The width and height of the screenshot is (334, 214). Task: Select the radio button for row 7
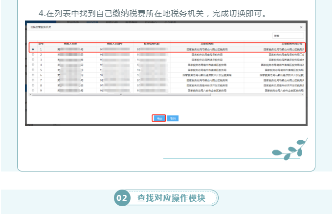coord(33,80)
